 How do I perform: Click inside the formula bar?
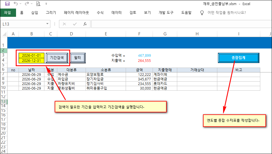pyautogui.click(x=182, y=24)
